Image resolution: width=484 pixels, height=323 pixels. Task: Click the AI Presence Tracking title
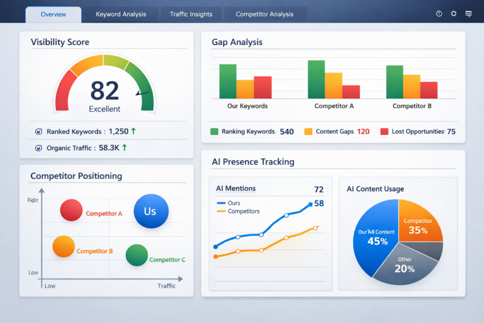point(253,161)
